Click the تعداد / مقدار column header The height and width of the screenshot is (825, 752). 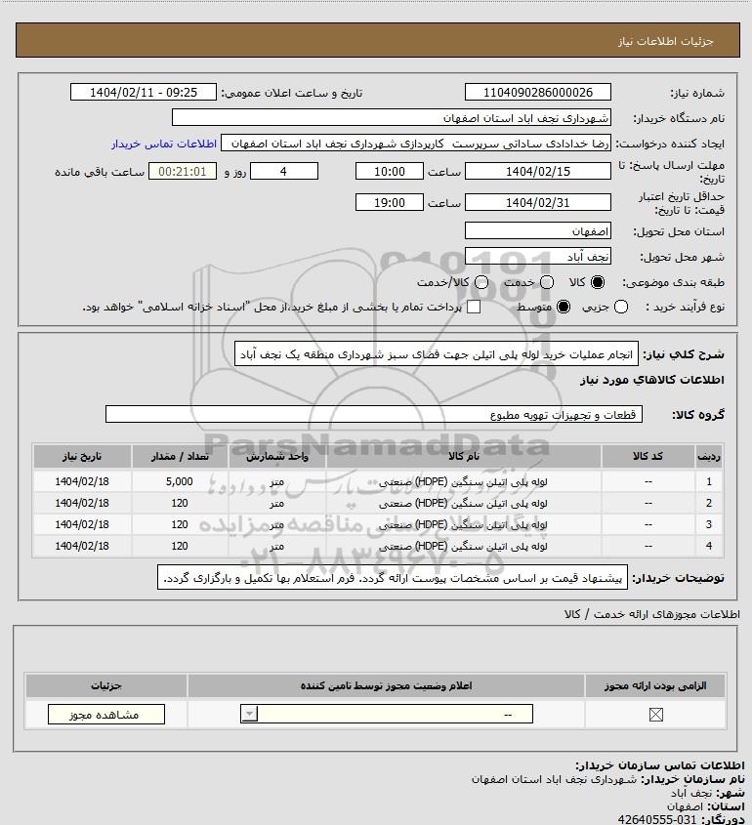(x=180, y=456)
